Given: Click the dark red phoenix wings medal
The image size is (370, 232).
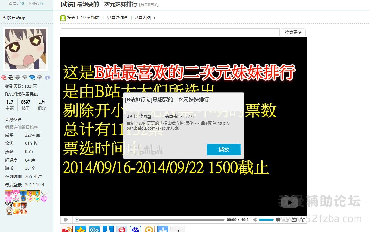Looking at the screenshot, I should tap(24, 208).
